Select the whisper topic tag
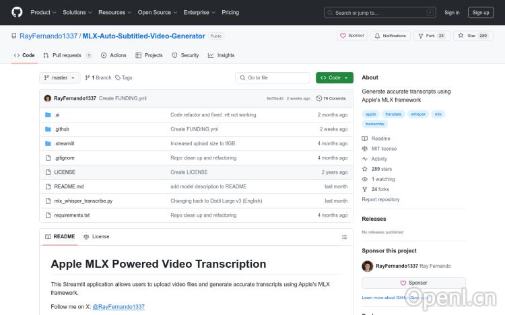 pyautogui.click(x=418, y=114)
